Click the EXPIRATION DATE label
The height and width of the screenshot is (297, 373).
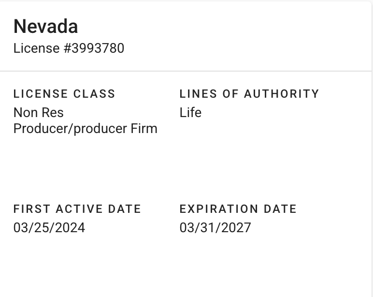pyautogui.click(x=238, y=209)
